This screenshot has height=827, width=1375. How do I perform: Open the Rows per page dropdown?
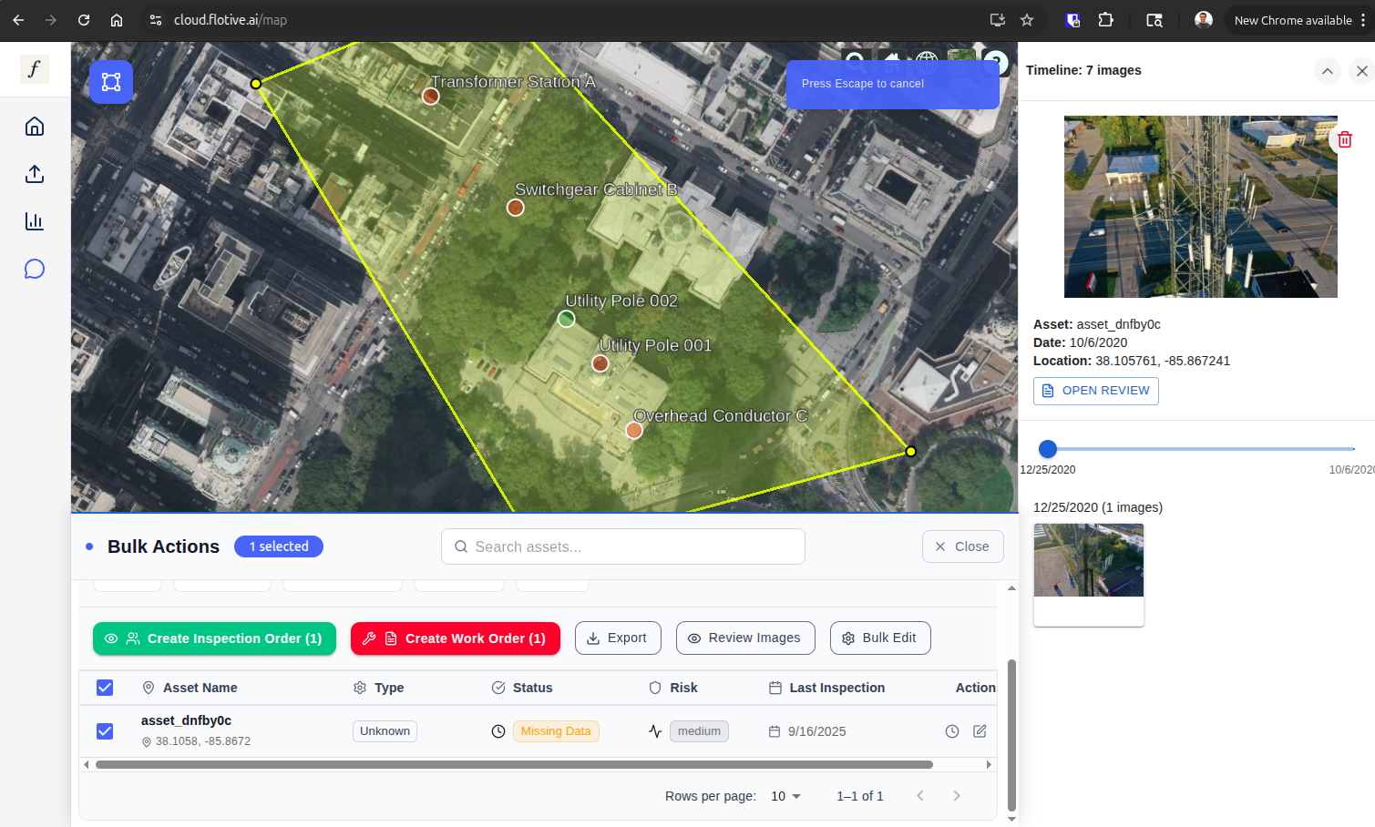tap(785, 796)
